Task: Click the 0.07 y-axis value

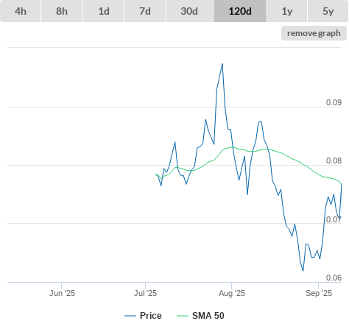Action: coord(334,219)
